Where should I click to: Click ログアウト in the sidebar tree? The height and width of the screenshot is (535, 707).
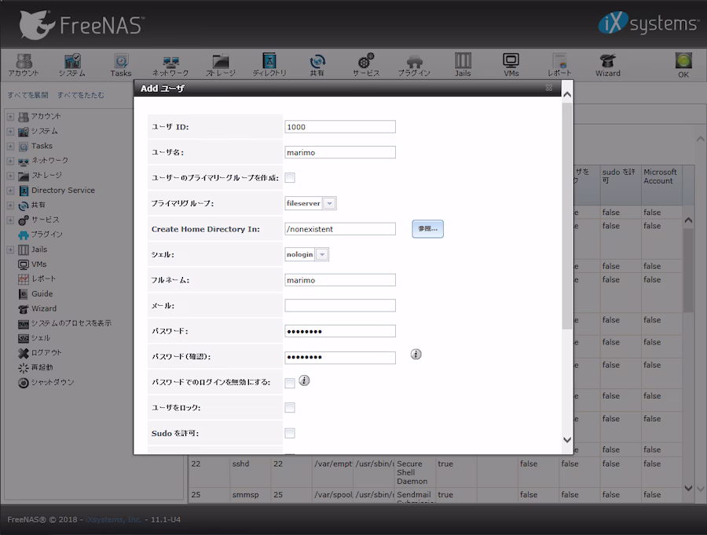coord(46,353)
